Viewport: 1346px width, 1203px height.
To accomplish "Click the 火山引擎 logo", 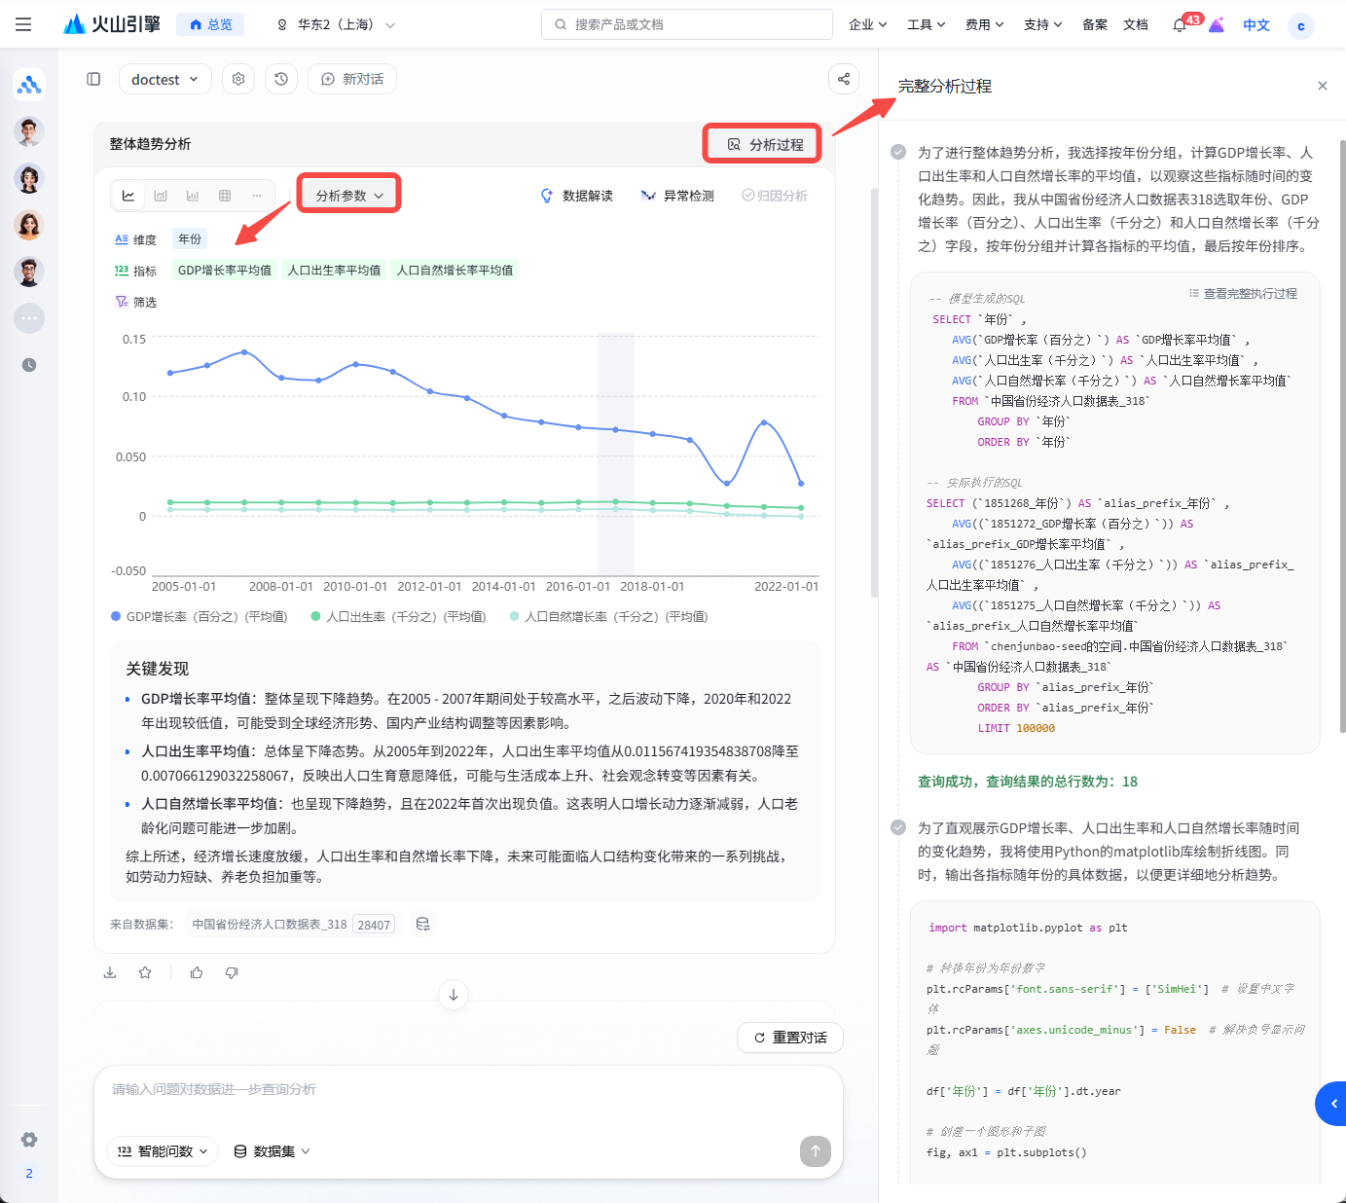I will 112,24.
